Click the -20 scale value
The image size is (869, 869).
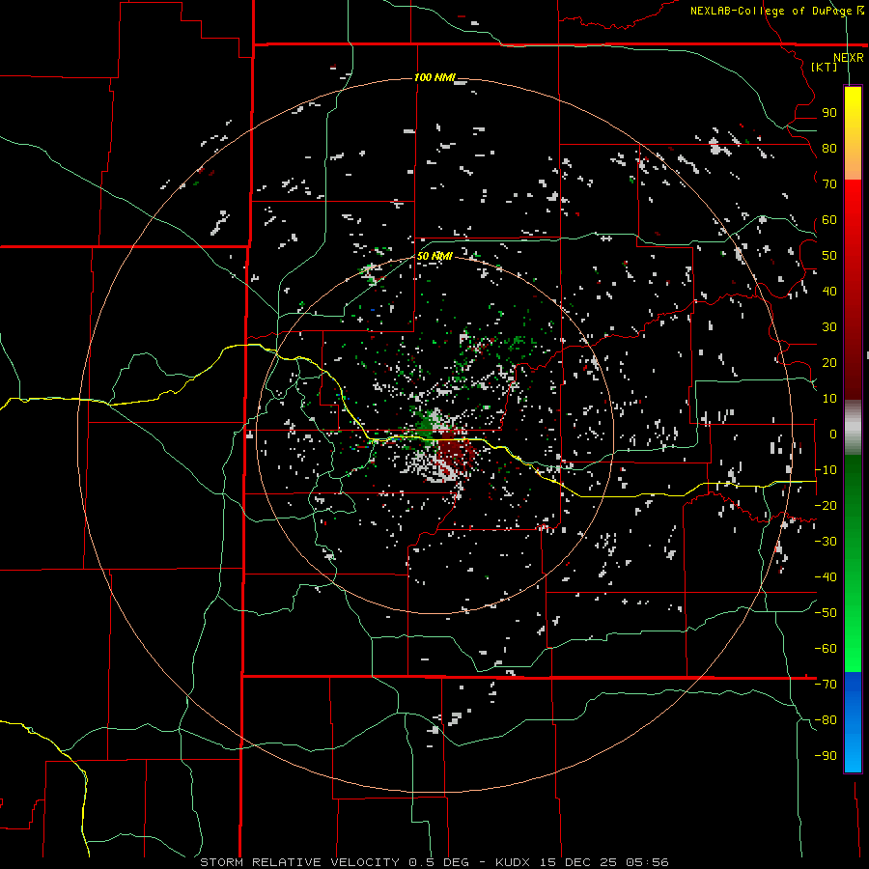826,505
